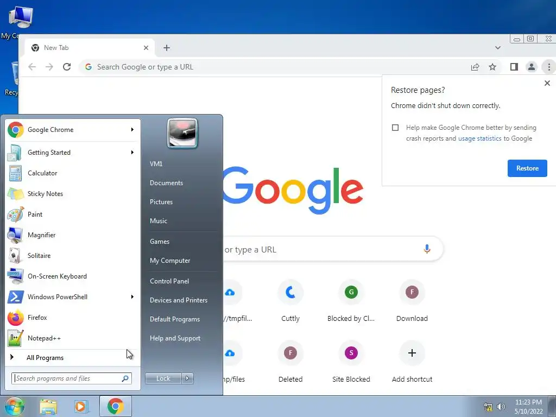
Task: Open Calculator from Start menu
Action: tap(71, 173)
